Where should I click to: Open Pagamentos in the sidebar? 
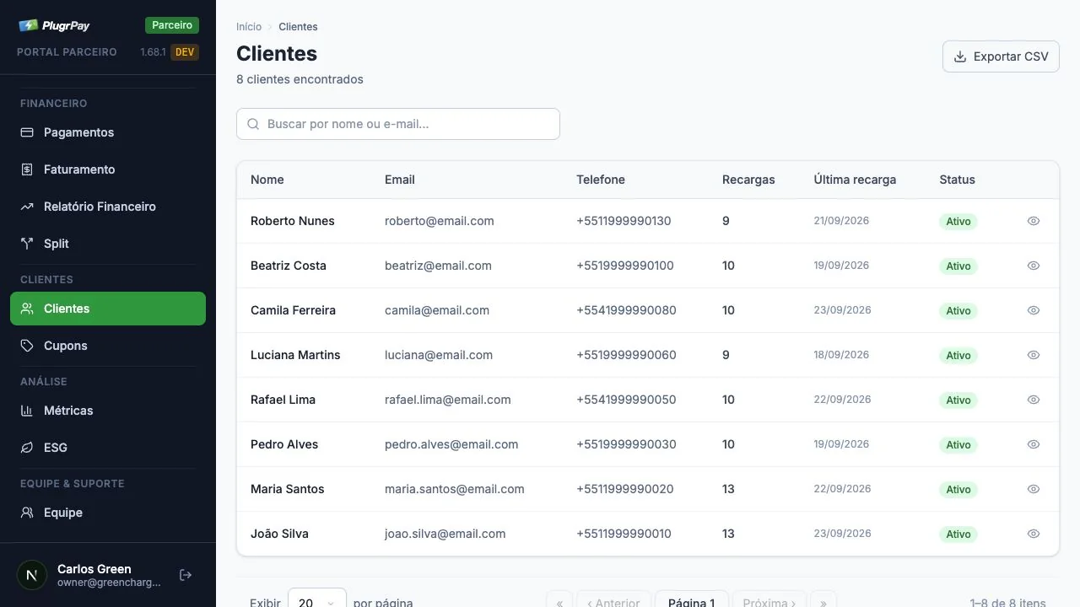(x=108, y=132)
